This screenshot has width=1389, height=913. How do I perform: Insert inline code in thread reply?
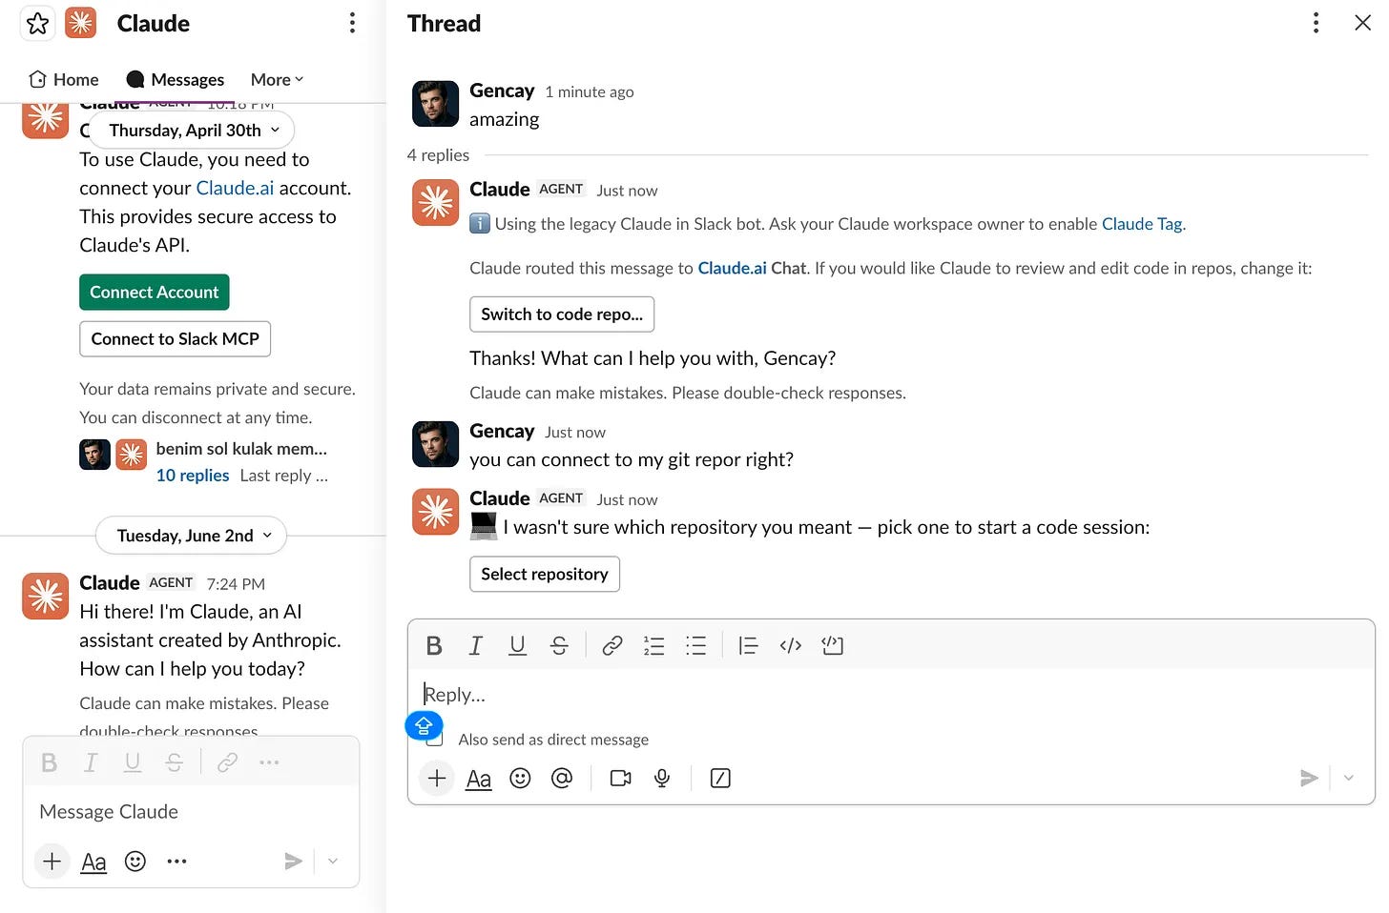[791, 646]
